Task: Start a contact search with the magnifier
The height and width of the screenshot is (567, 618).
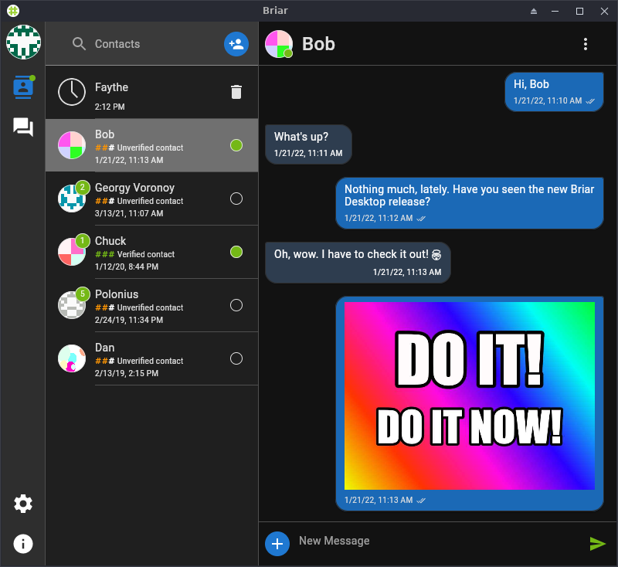Action: 79,44
